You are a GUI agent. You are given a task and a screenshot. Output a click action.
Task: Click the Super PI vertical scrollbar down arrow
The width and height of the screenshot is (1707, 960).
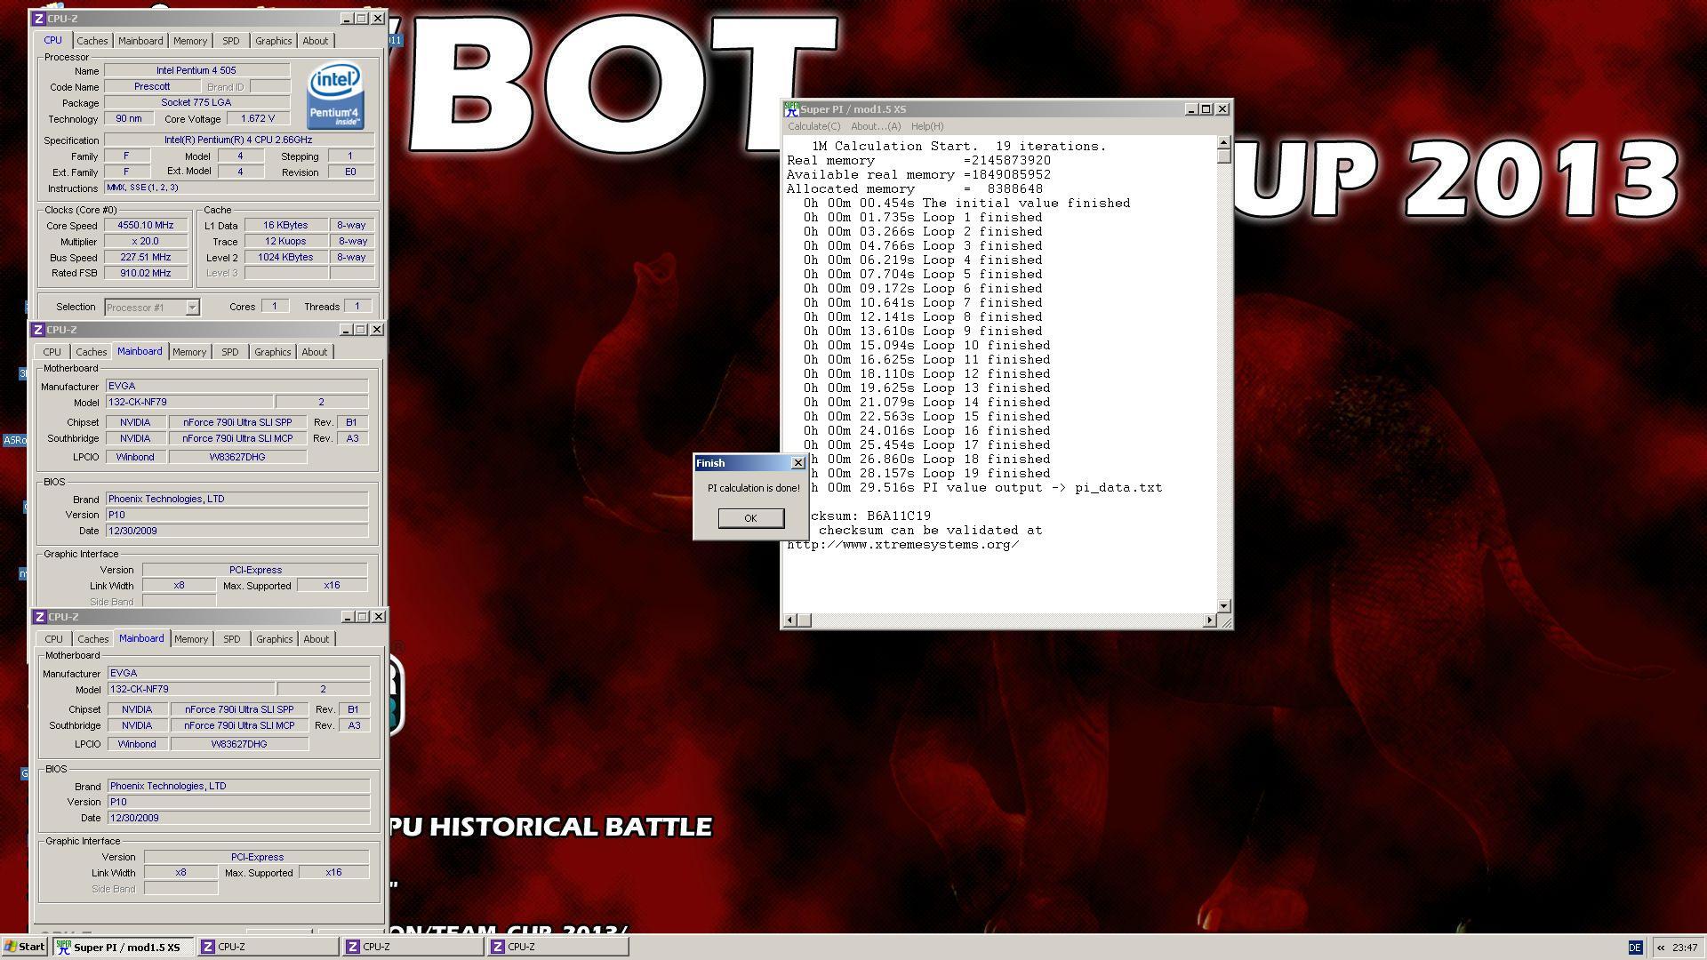pyautogui.click(x=1223, y=606)
